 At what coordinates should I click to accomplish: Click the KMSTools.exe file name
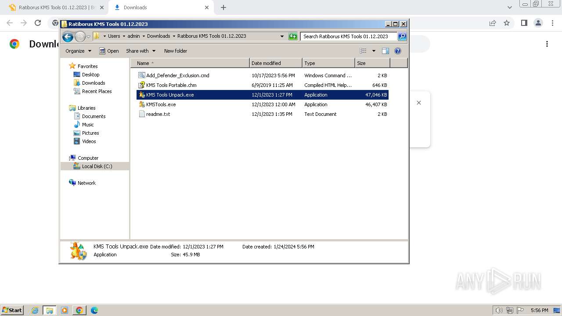161,104
